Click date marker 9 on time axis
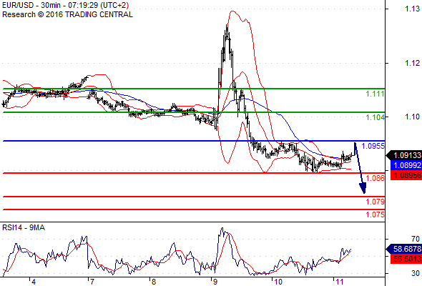 [x=215, y=282]
